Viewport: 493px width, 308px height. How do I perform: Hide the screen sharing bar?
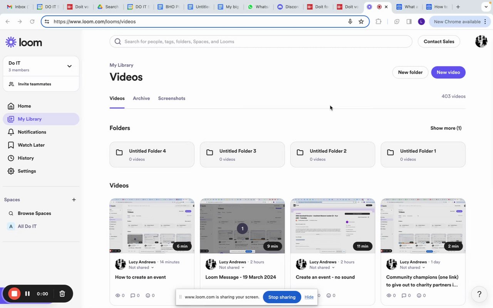[309, 297]
